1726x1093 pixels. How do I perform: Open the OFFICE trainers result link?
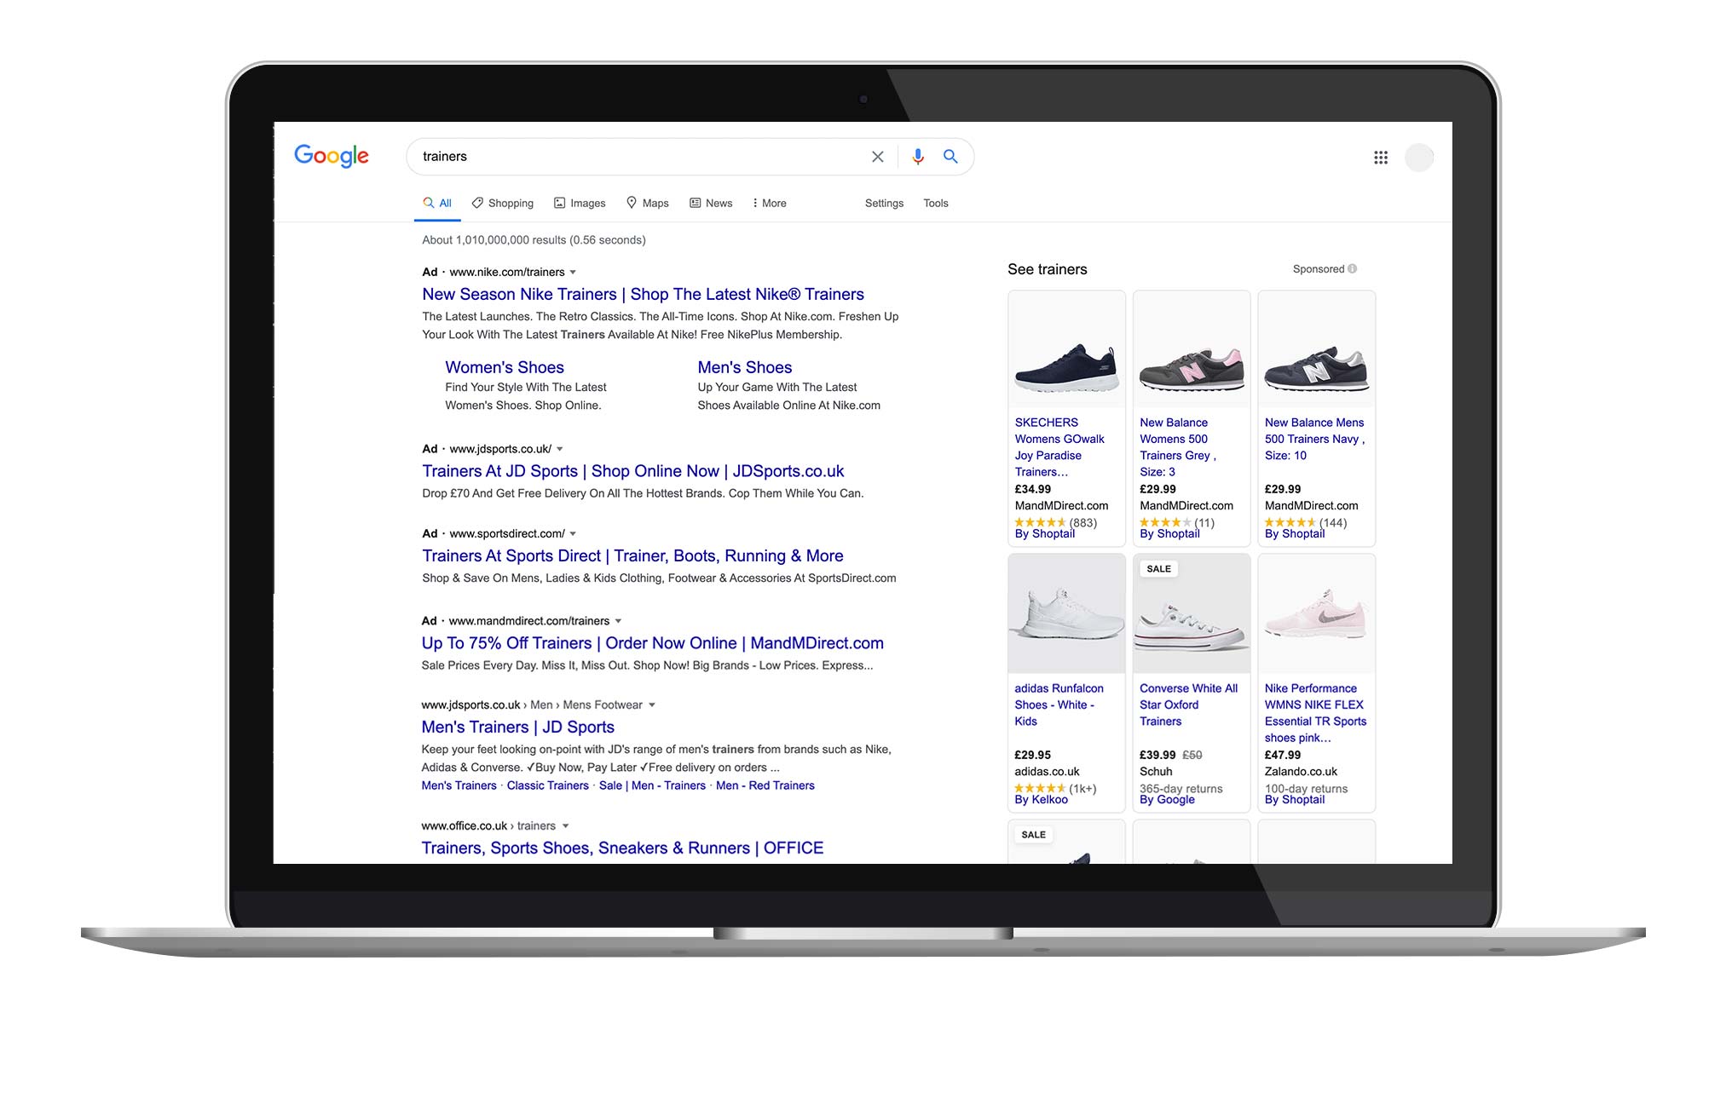coord(622,848)
